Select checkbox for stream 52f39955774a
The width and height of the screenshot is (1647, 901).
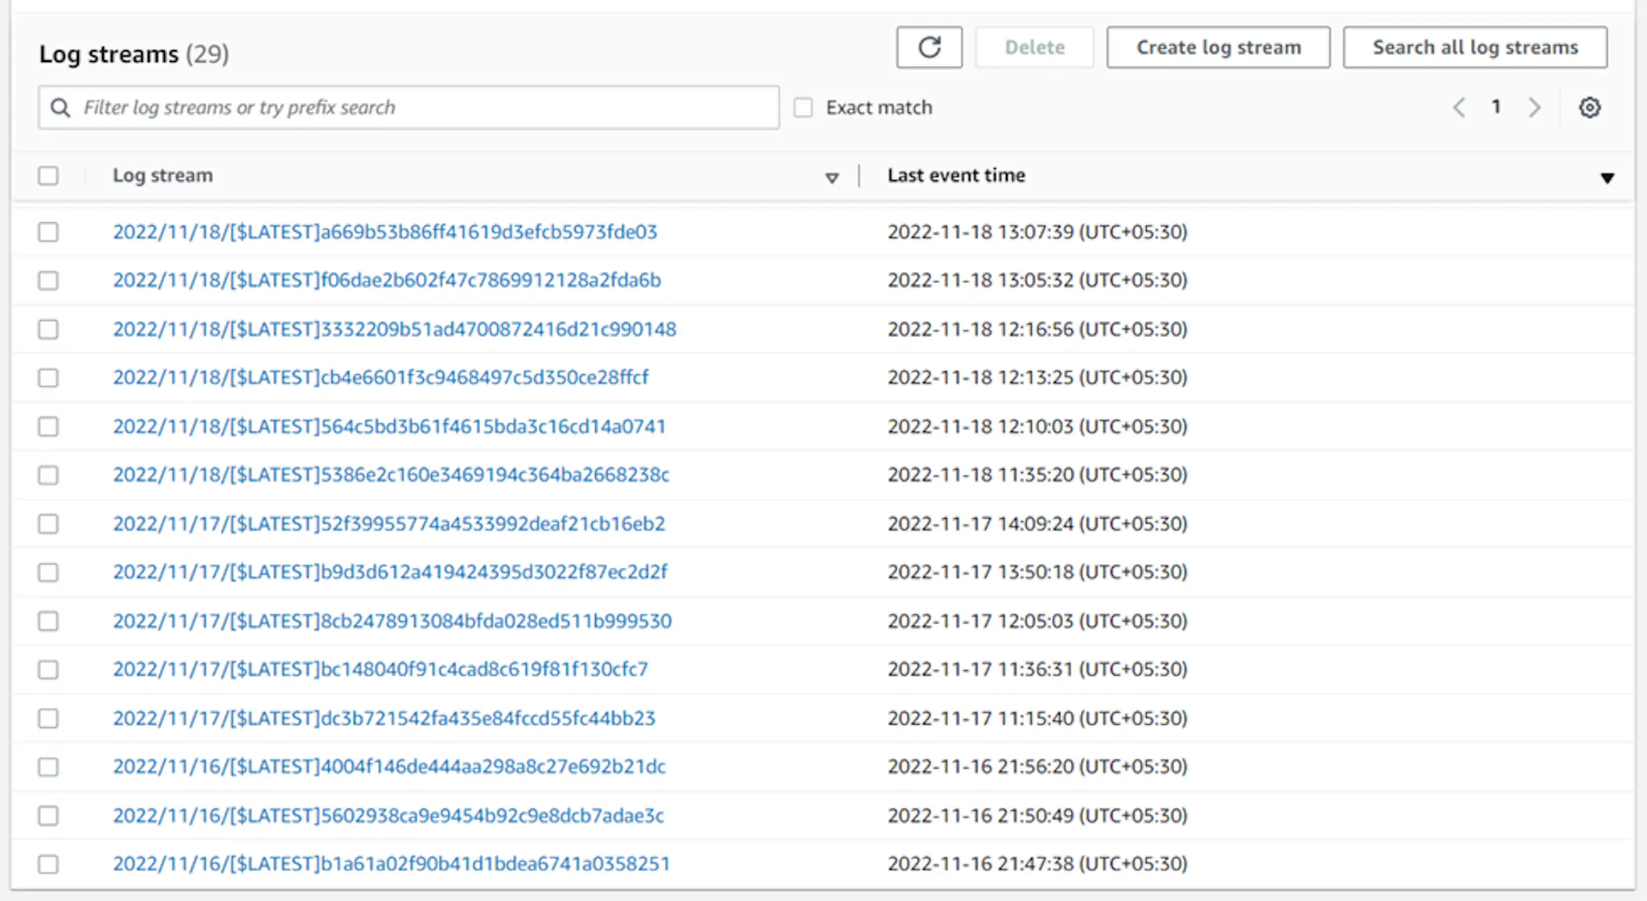pos(48,524)
